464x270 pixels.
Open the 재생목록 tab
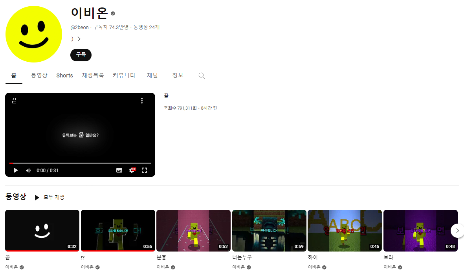click(93, 75)
